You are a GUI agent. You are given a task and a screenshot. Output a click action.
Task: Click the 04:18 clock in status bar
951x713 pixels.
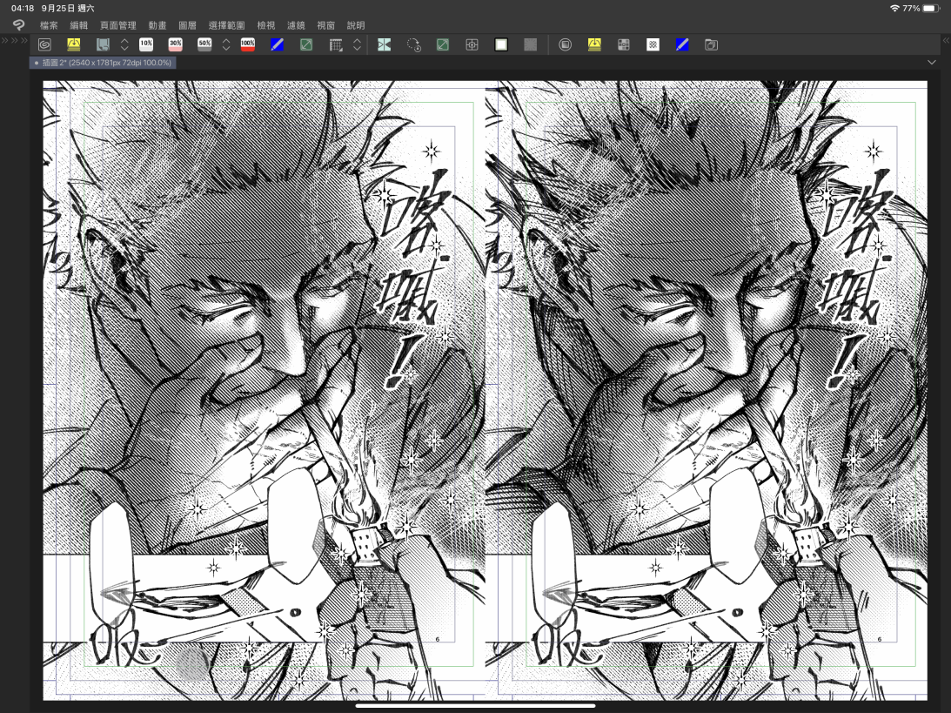pyautogui.click(x=23, y=9)
